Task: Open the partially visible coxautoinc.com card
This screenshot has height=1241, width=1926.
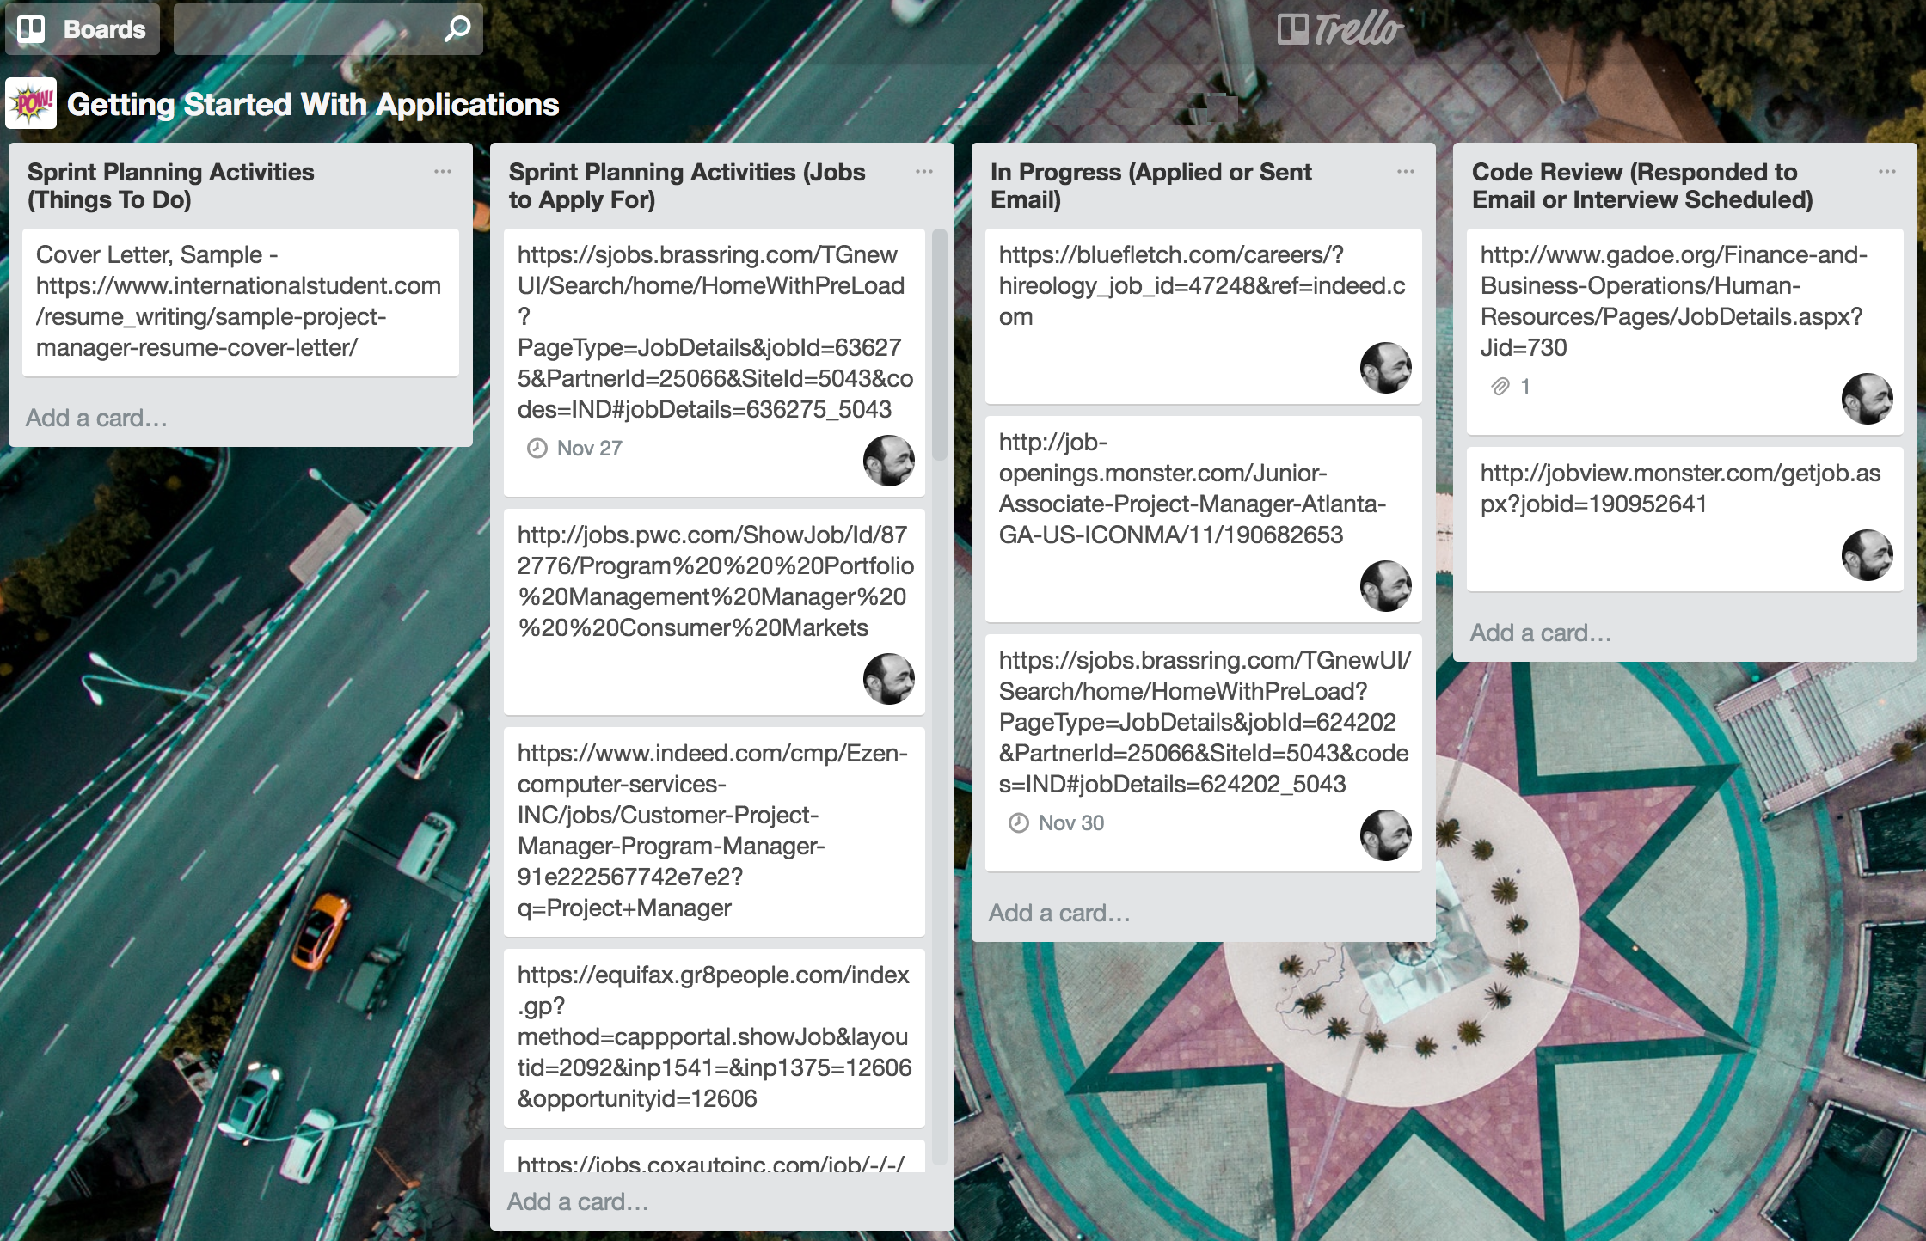Action: pos(714,1157)
